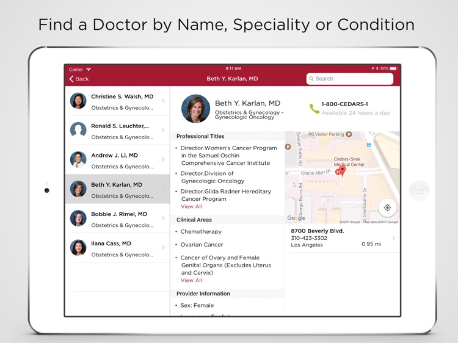The image size is (458, 343).
Task: Open 8700 Beverly Blvd. address details
Action: 343,238
